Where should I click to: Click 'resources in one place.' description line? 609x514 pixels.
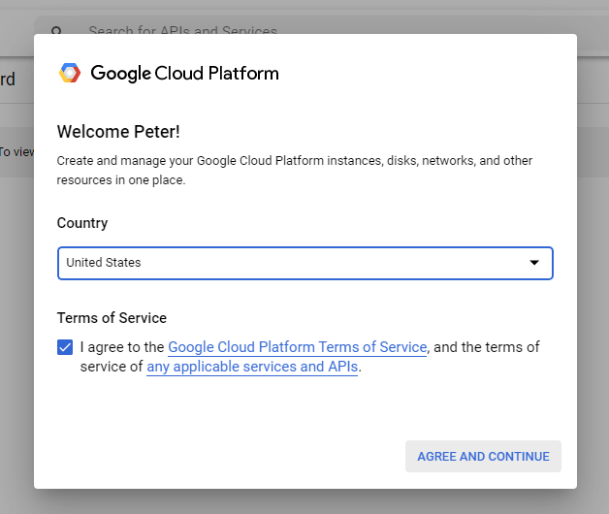click(x=121, y=180)
